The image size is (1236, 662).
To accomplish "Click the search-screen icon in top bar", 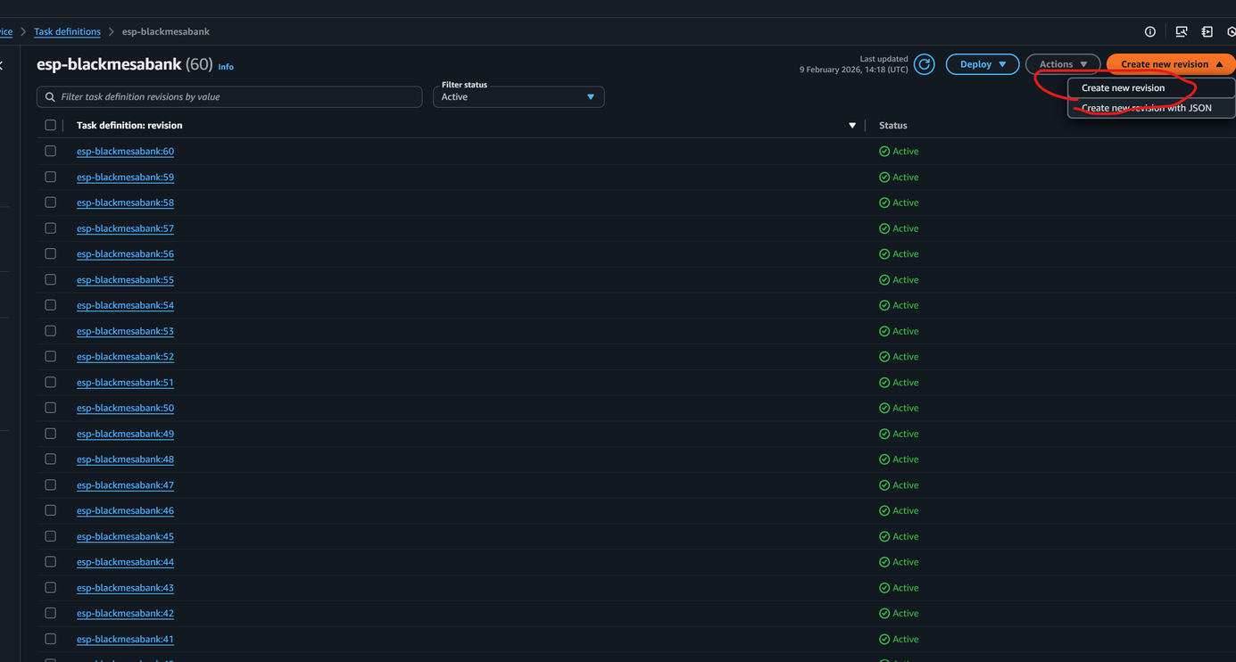I will coord(1182,32).
